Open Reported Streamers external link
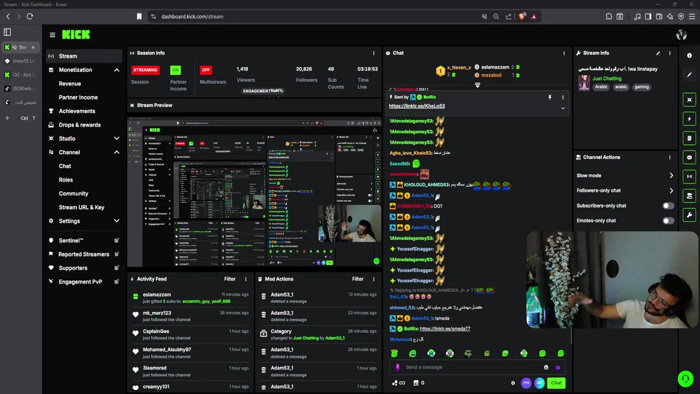Viewport: 700px width, 394px height. (116, 254)
